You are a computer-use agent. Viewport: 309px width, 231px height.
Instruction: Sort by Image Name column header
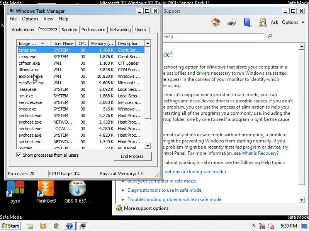tap(34, 43)
